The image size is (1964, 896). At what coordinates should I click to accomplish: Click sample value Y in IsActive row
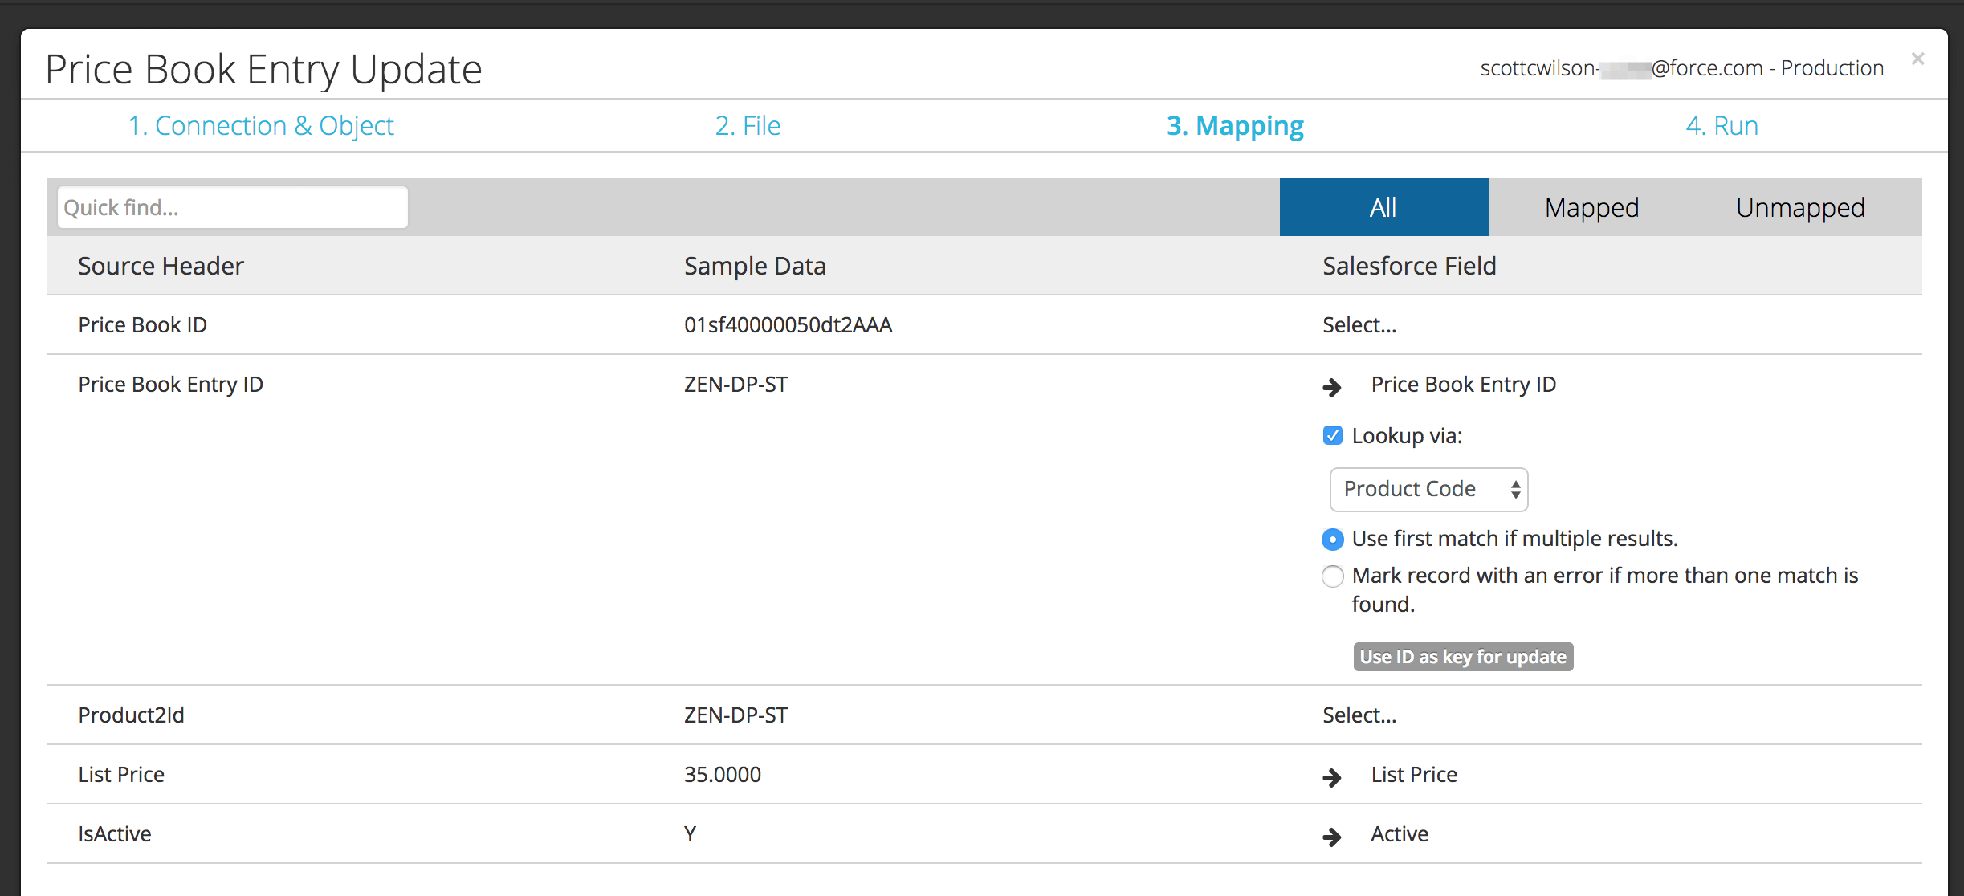[691, 834]
